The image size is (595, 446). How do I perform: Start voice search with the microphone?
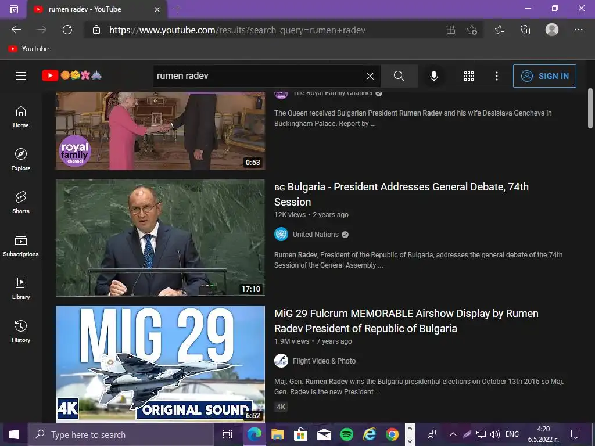pyautogui.click(x=433, y=76)
